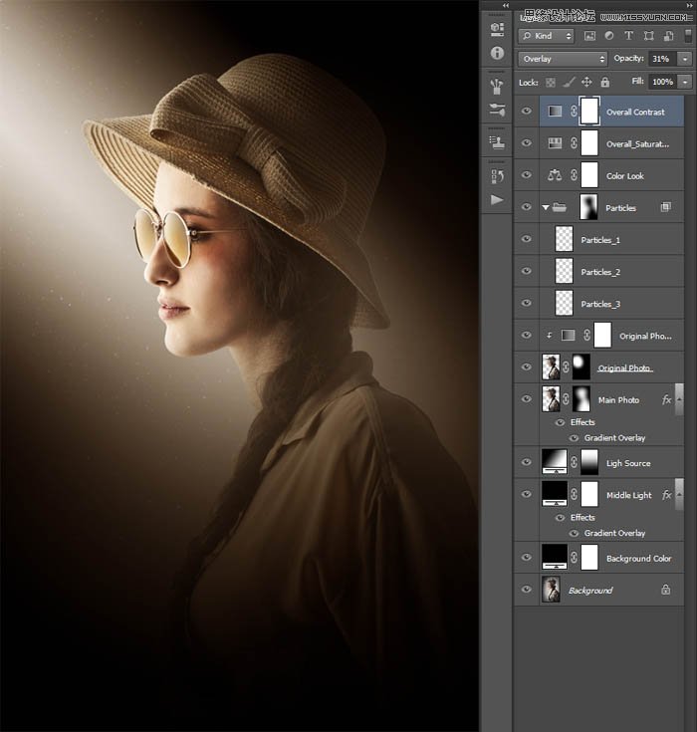The image size is (697, 732).
Task: Open the Kind filter dropdown
Action: click(x=546, y=36)
